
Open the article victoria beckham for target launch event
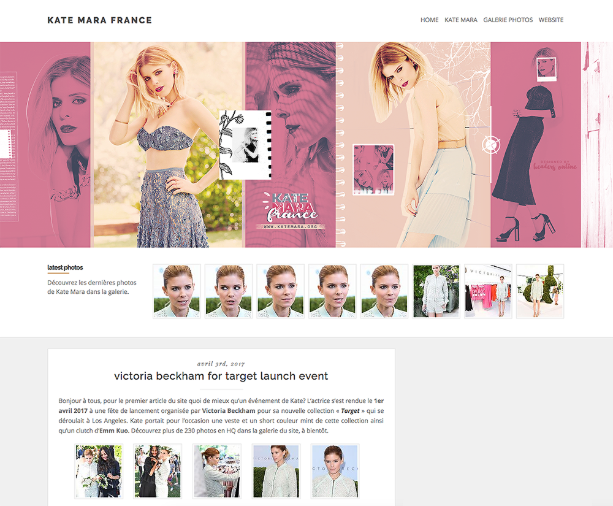coord(221,376)
